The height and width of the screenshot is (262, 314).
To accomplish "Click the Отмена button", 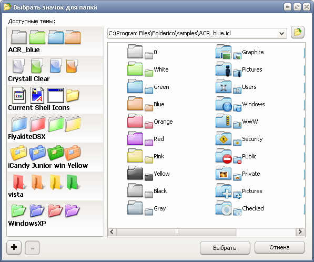I will (280, 248).
